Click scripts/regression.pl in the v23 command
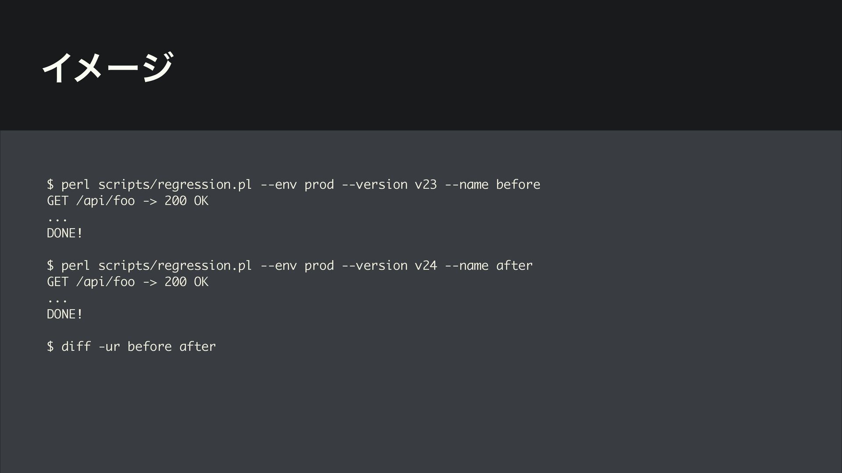This screenshot has width=842, height=473. [175, 184]
